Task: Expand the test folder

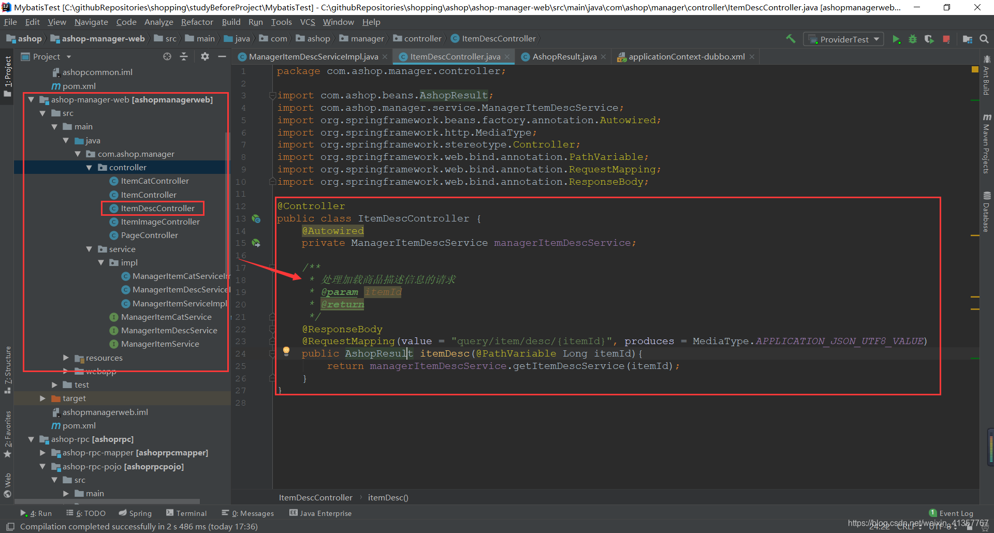Action: tap(54, 385)
